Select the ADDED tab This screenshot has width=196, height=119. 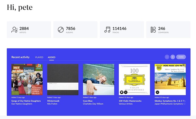51,57
